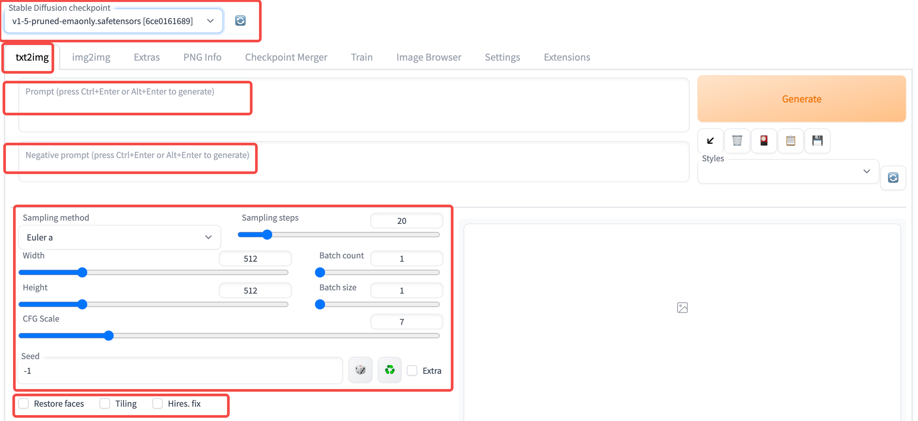The width and height of the screenshot is (918, 421).
Task: Enable the Hires. fix checkbox
Action: click(x=158, y=403)
